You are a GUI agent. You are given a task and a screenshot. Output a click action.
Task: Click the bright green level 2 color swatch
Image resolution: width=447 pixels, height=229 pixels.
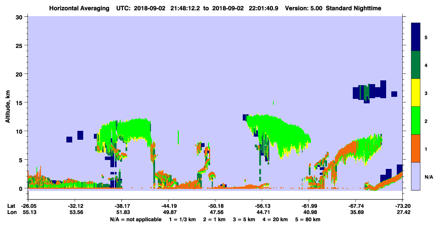[416, 121]
